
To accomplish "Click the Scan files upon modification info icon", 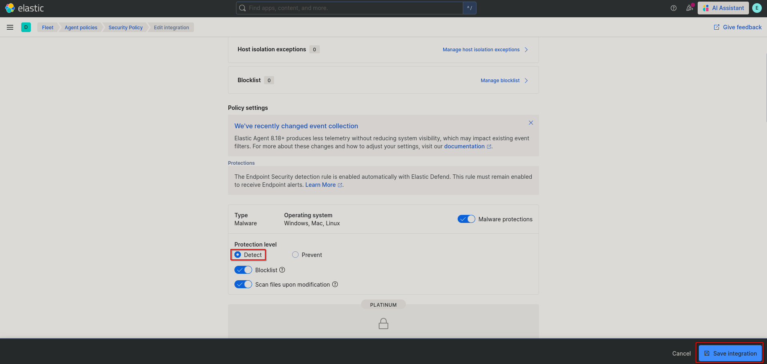I will point(335,284).
